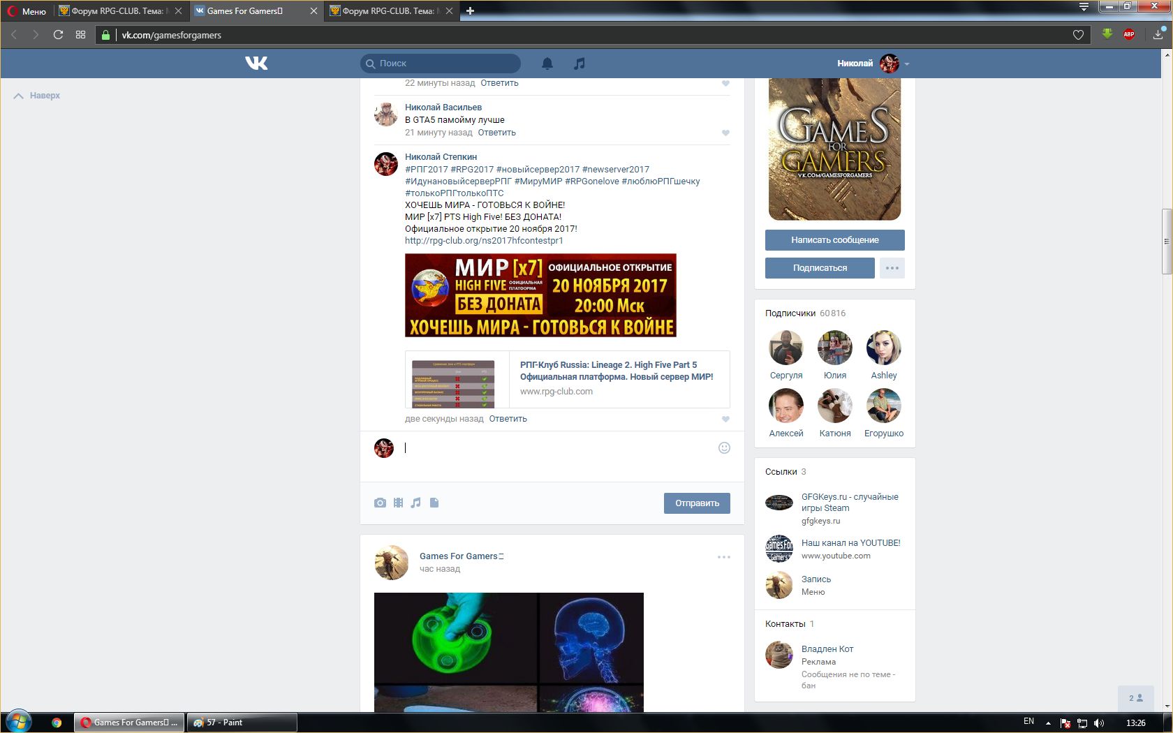Like the comment posted 22 минуты назад
The width and height of the screenshot is (1173, 733).
pyautogui.click(x=725, y=83)
